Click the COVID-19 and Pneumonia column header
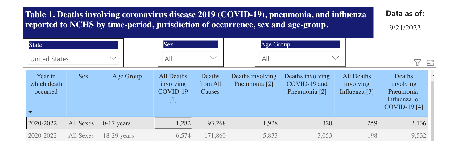The image size is (462, 141). point(307,84)
